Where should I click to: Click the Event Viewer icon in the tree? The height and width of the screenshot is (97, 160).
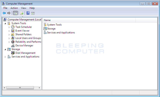coord(13,31)
